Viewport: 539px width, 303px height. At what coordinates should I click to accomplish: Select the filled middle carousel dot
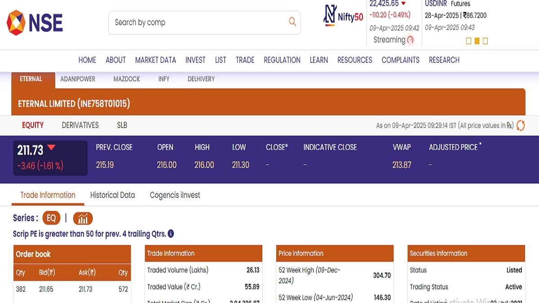point(477,41)
